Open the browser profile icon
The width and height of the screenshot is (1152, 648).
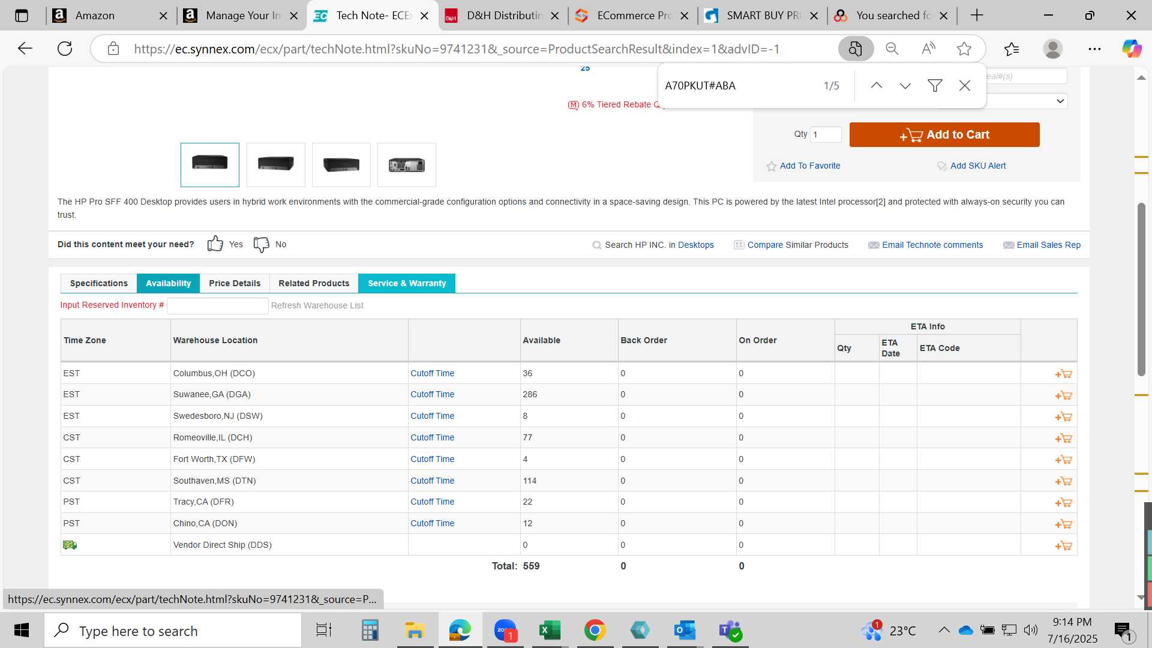click(1053, 49)
